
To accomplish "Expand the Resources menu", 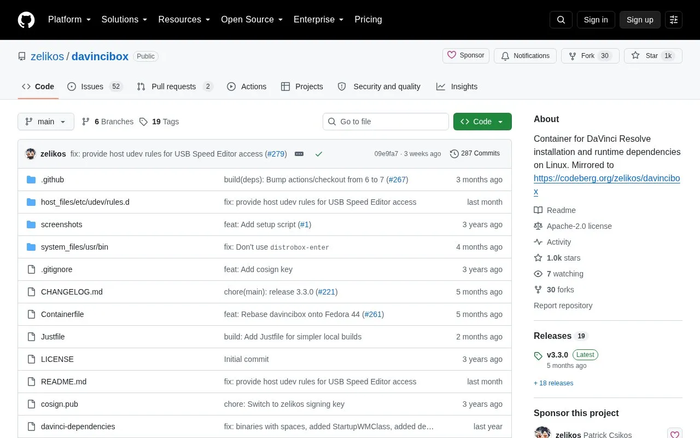I will point(184,20).
